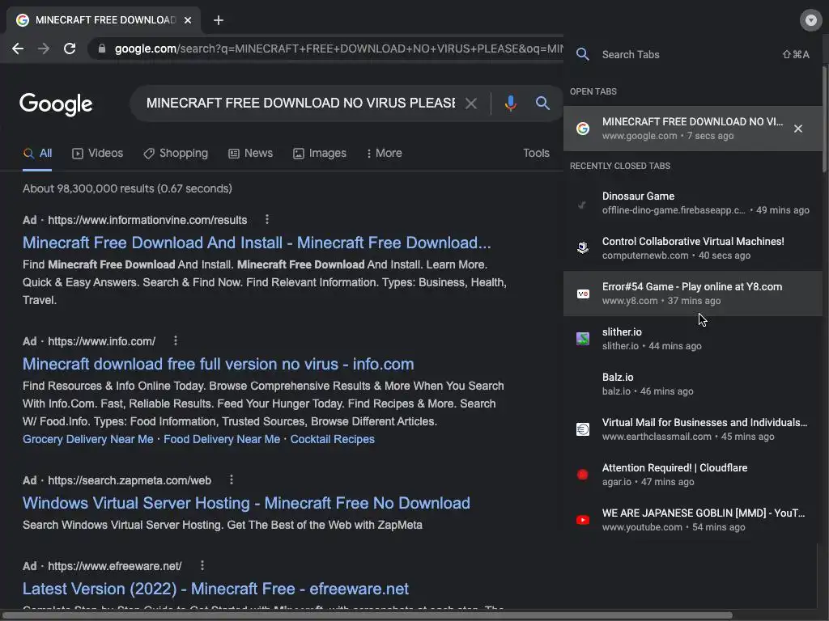Click the slither.io favicon in tab list
The image size is (829, 621).
pos(583,339)
